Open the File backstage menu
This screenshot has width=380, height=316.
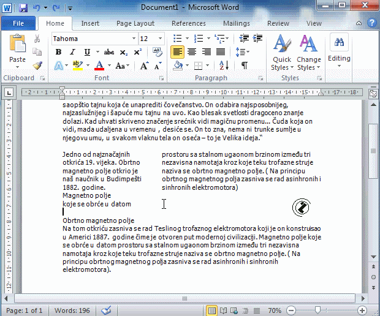pos(18,23)
